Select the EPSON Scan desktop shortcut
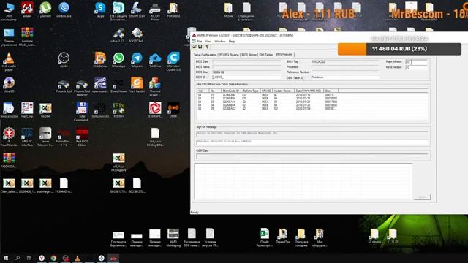Image resolution: width=468 pixels, height=263 pixels. coord(137,10)
